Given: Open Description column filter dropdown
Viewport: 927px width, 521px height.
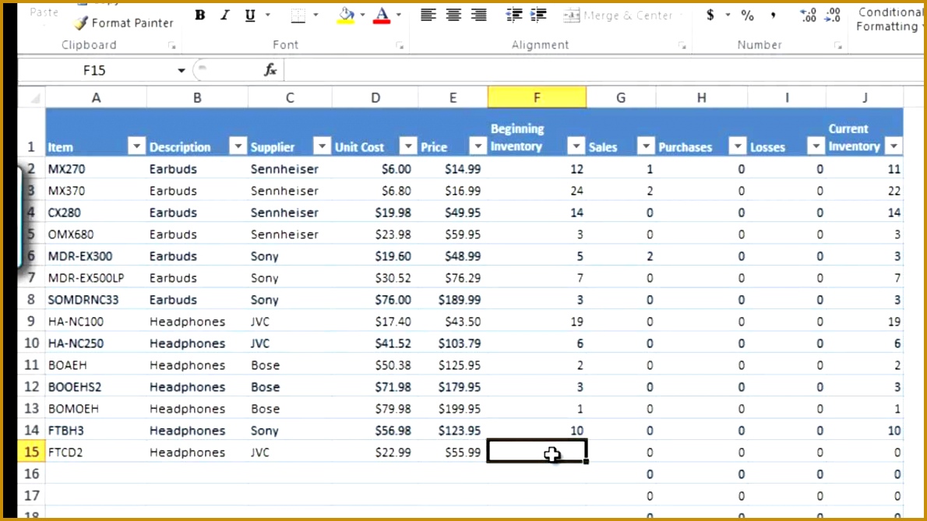Looking at the screenshot, I should pyautogui.click(x=238, y=146).
